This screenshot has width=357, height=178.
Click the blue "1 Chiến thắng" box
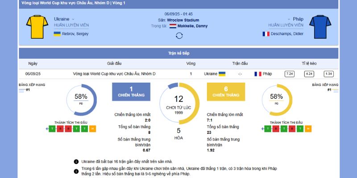coord(131,91)
